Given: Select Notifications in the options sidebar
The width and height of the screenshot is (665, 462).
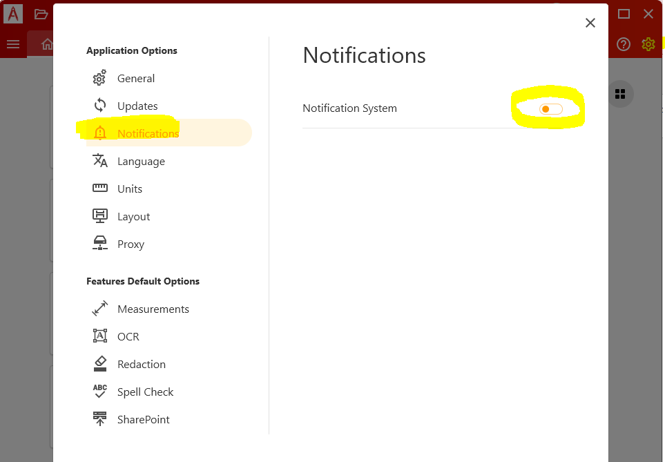Looking at the screenshot, I should [148, 133].
